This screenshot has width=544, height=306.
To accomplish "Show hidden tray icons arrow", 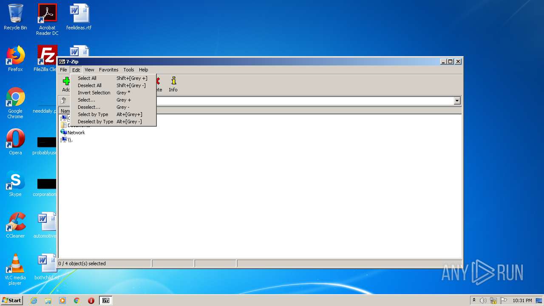I will pos(474,300).
